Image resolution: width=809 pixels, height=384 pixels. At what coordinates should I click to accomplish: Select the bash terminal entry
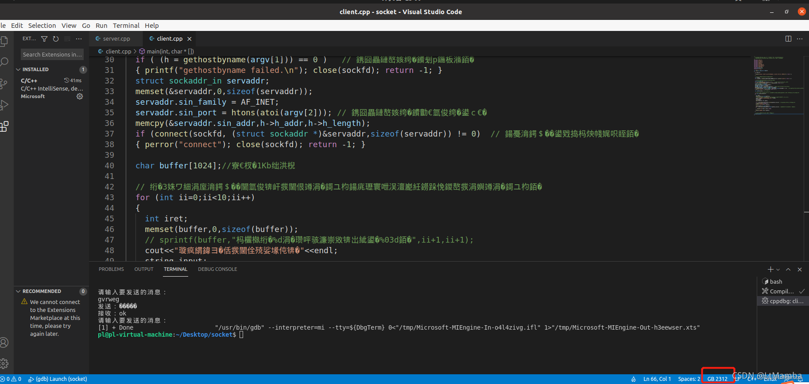[x=783, y=281]
